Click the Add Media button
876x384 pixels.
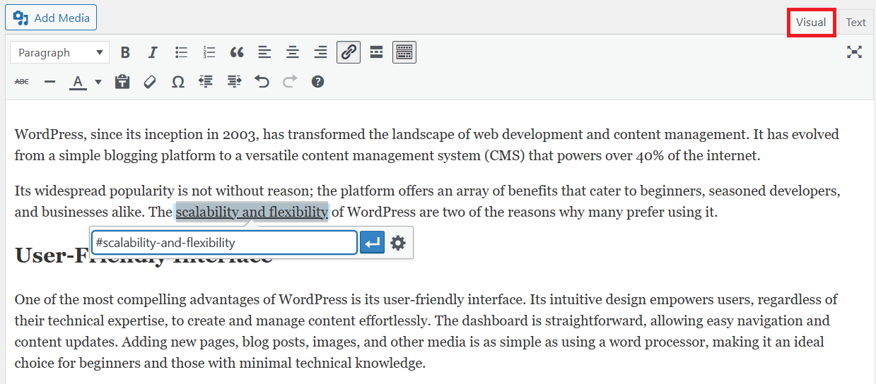click(x=51, y=18)
